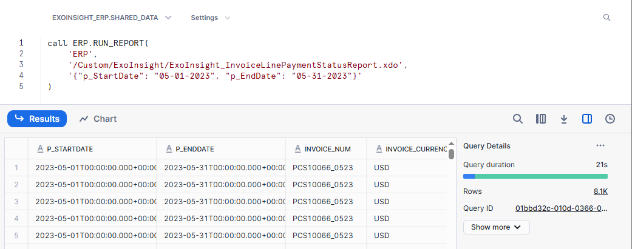Open query history clock icon
The height and width of the screenshot is (249, 632).
coord(610,119)
